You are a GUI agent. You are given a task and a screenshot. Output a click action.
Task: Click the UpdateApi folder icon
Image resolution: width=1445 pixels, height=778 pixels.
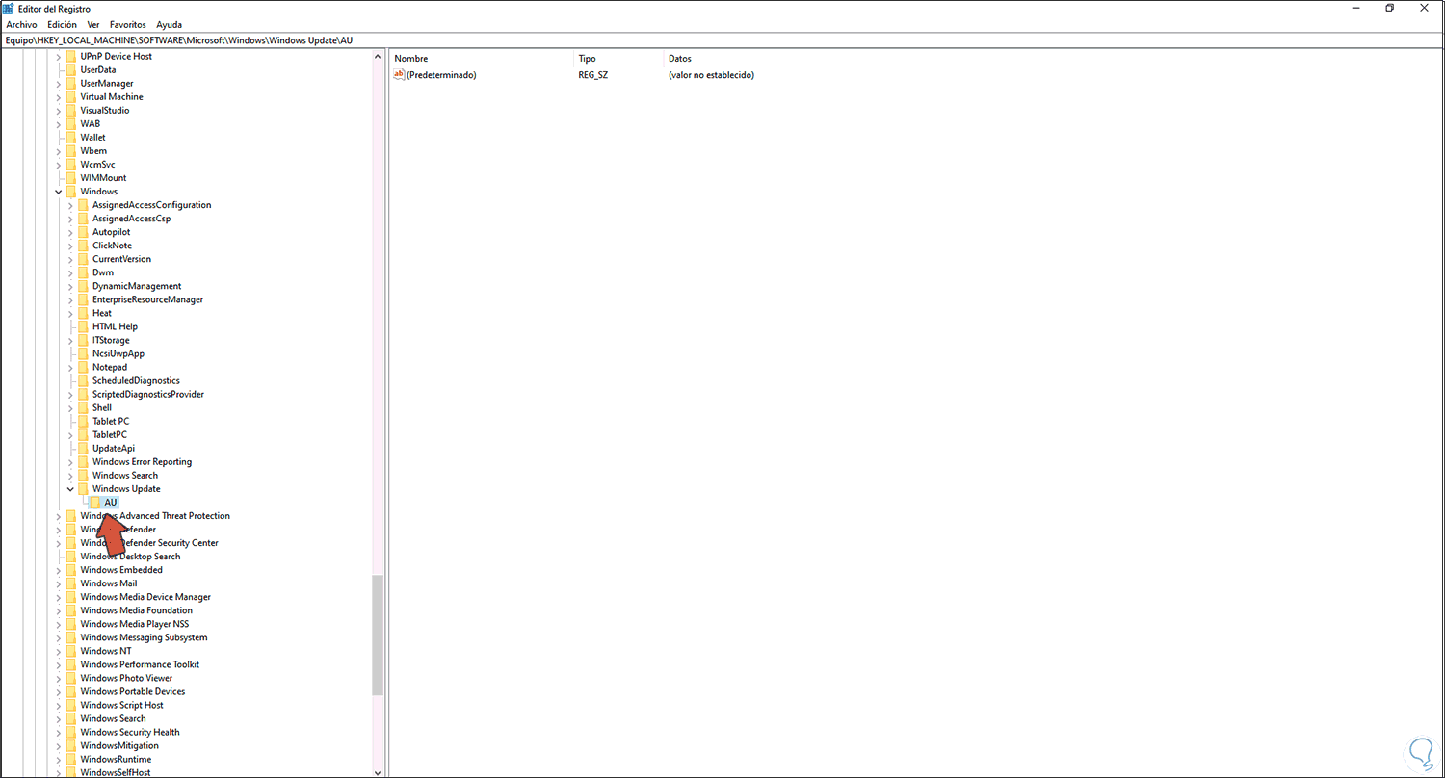tap(83, 447)
